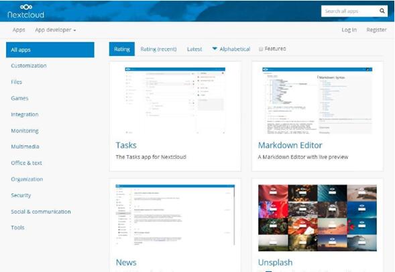The width and height of the screenshot is (395, 272).
Task: Click the Unsplash app title
Action: coord(276,263)
